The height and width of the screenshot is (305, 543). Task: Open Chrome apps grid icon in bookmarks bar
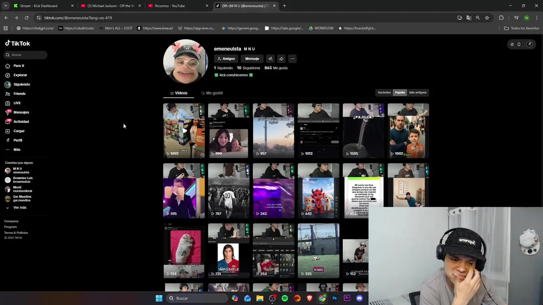click(x=6, y=28)
